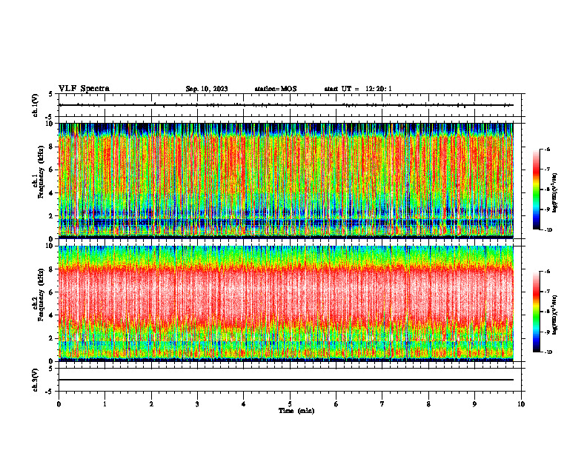The image size is (587, 453).
Task: Click the "-10" label on ch.2 color scale
Action: pyautogui.click(x=548, y=352)
